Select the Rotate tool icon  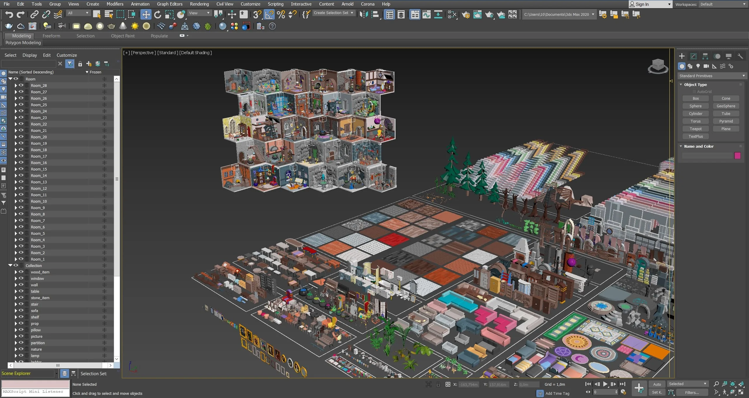click(x=158, y=14)
